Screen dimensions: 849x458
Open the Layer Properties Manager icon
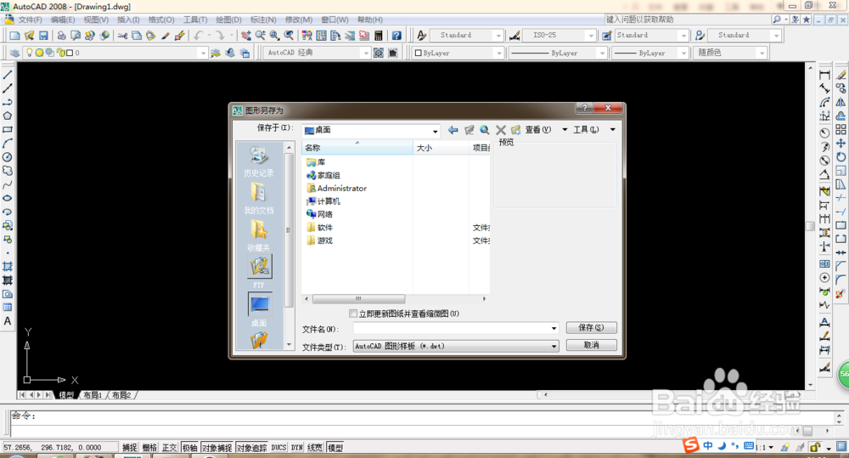point(14,53)
